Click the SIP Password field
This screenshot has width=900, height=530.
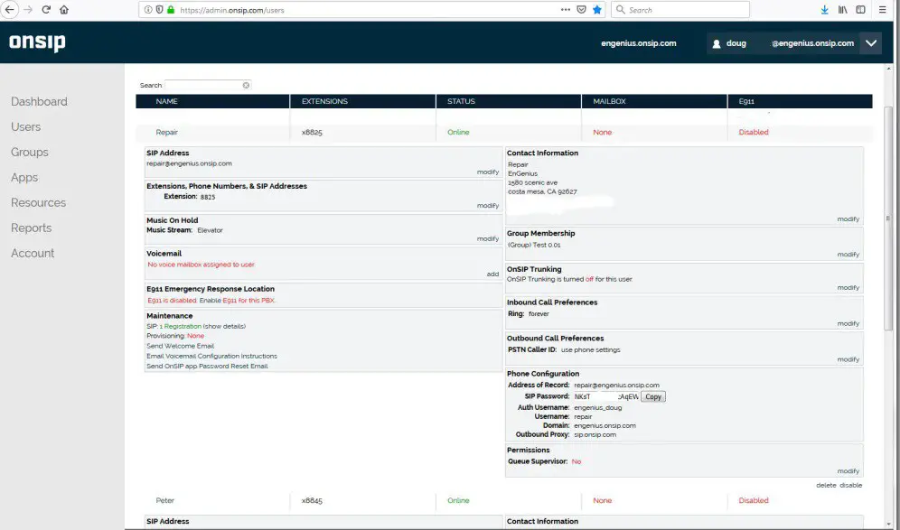point(606,396)
